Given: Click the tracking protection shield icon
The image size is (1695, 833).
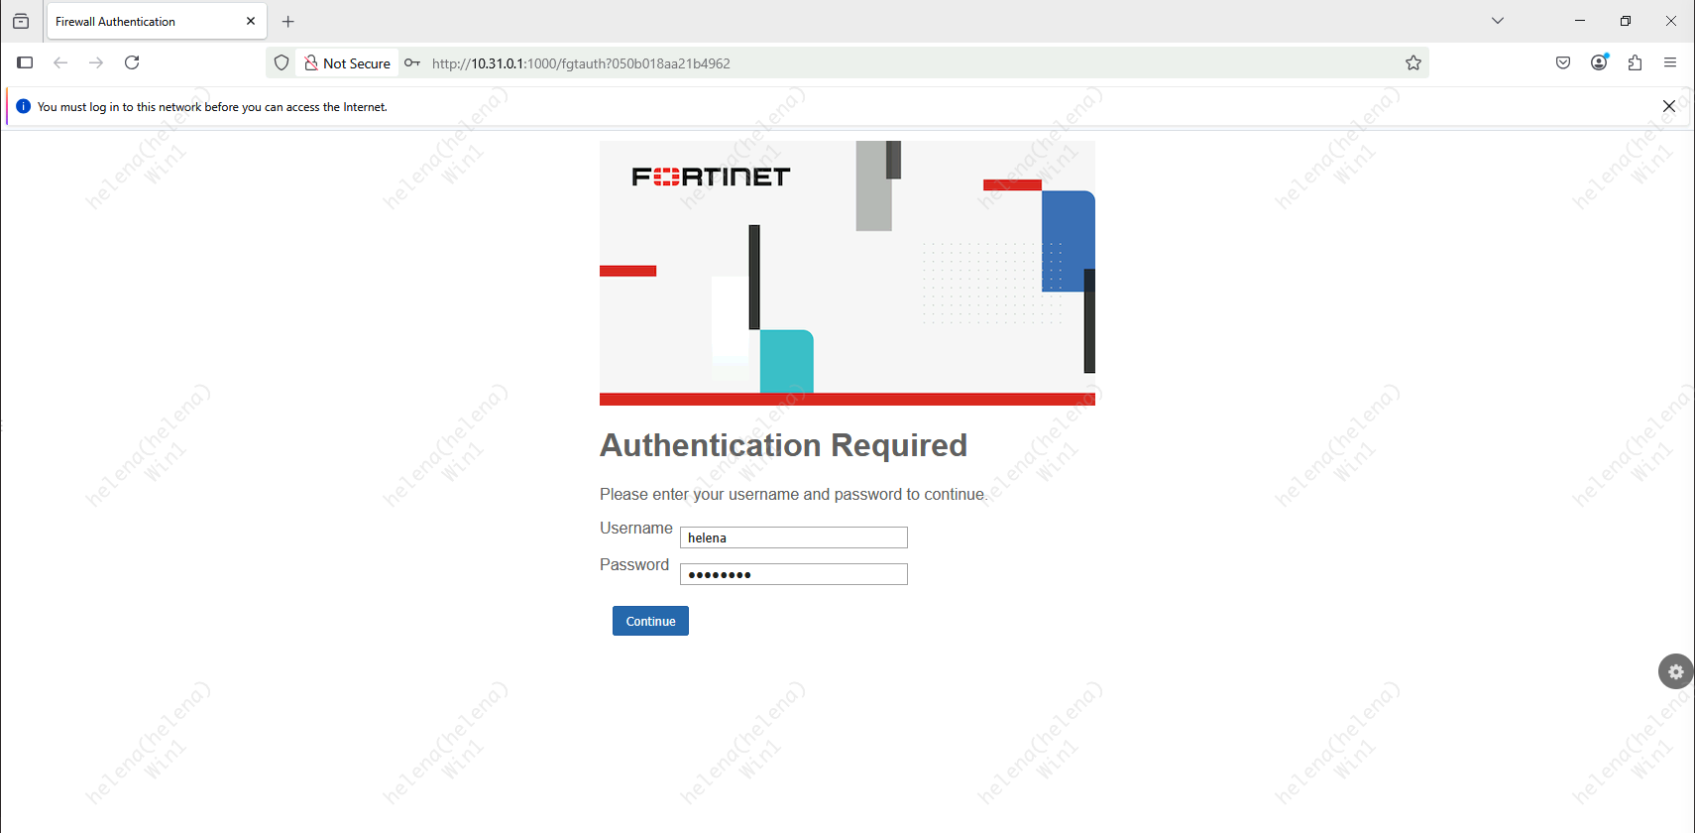Looking at the screenshot, I should (282, 63).
